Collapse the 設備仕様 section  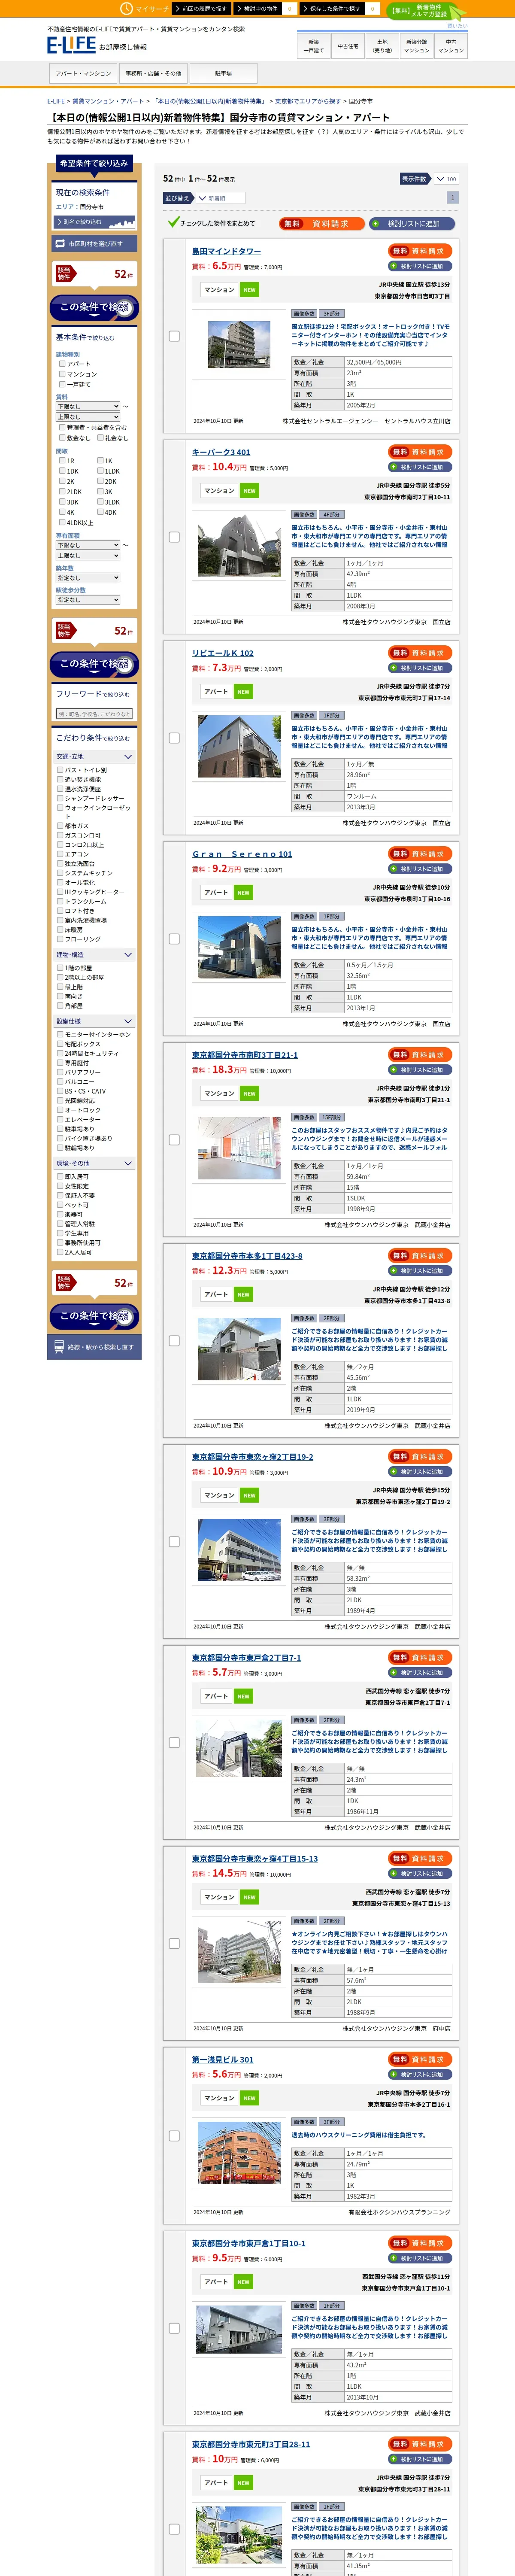(95, 1021)
